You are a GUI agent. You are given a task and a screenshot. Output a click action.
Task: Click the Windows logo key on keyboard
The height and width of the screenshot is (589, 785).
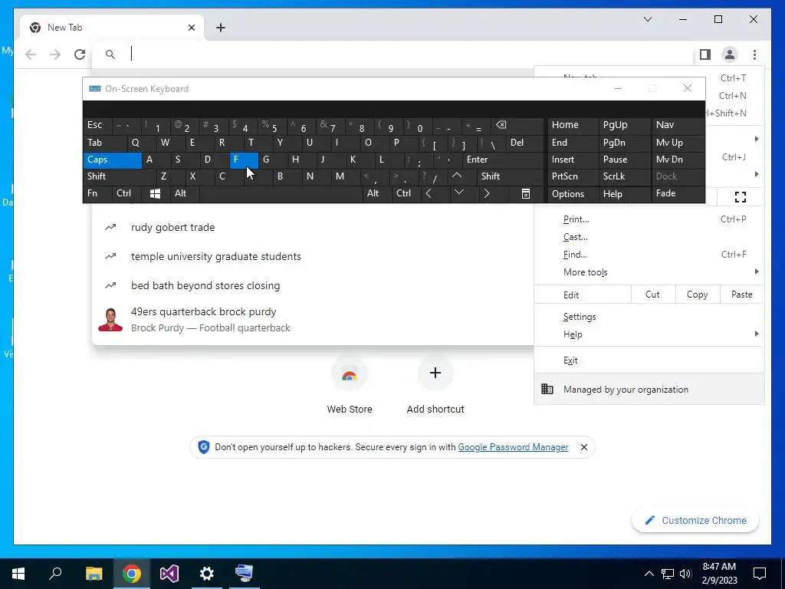155,193
